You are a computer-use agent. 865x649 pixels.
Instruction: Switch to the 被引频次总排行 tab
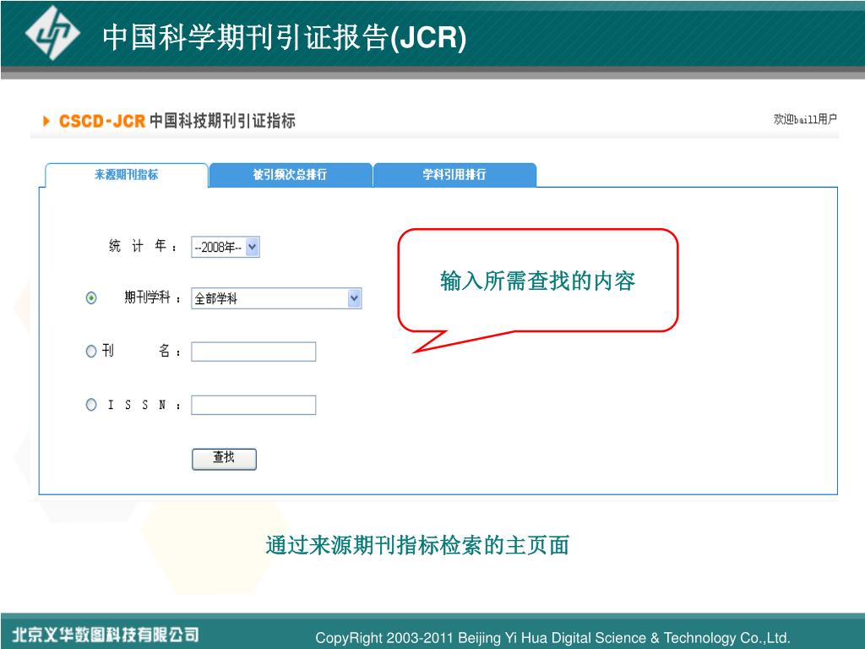pyautogui.click(x=291, y=175)
